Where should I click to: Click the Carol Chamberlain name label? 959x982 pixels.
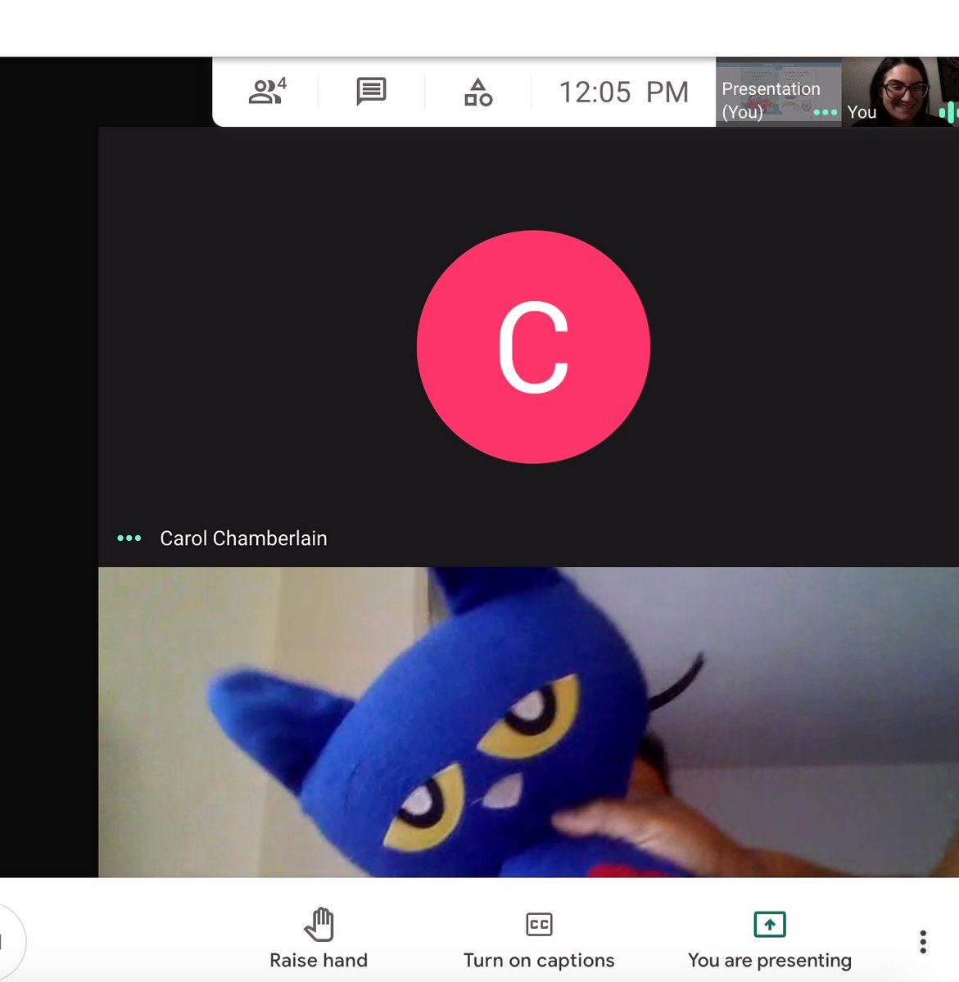point(243,538)
